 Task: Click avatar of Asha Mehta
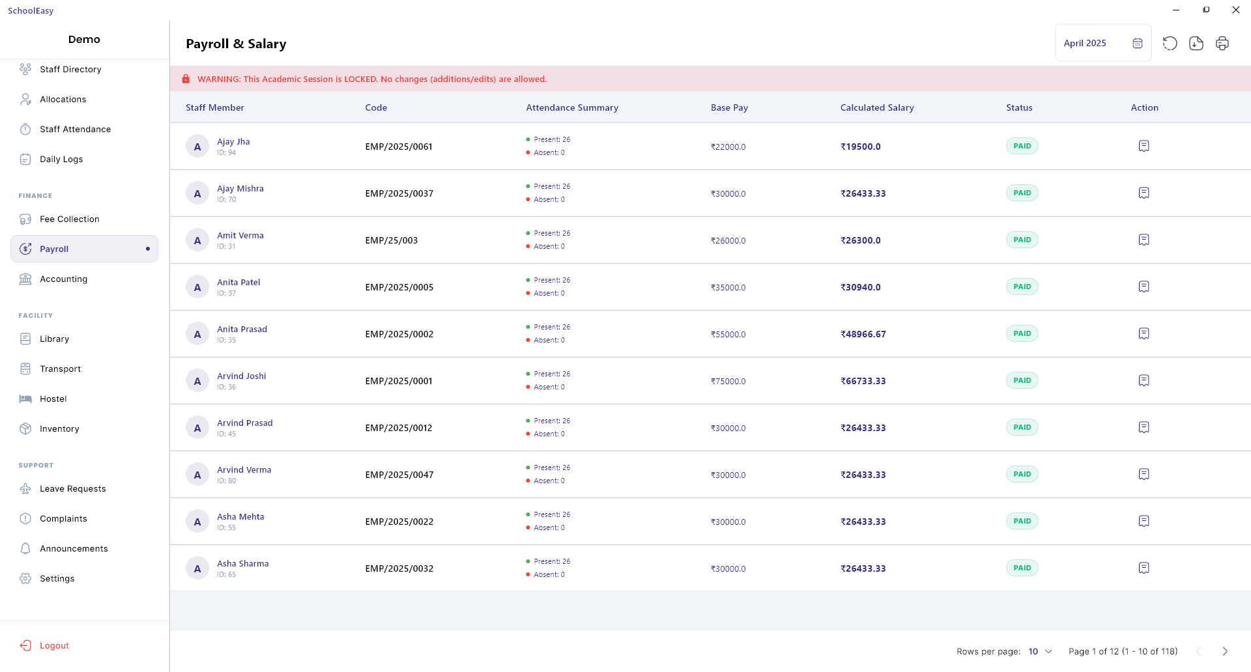point(197,522)
